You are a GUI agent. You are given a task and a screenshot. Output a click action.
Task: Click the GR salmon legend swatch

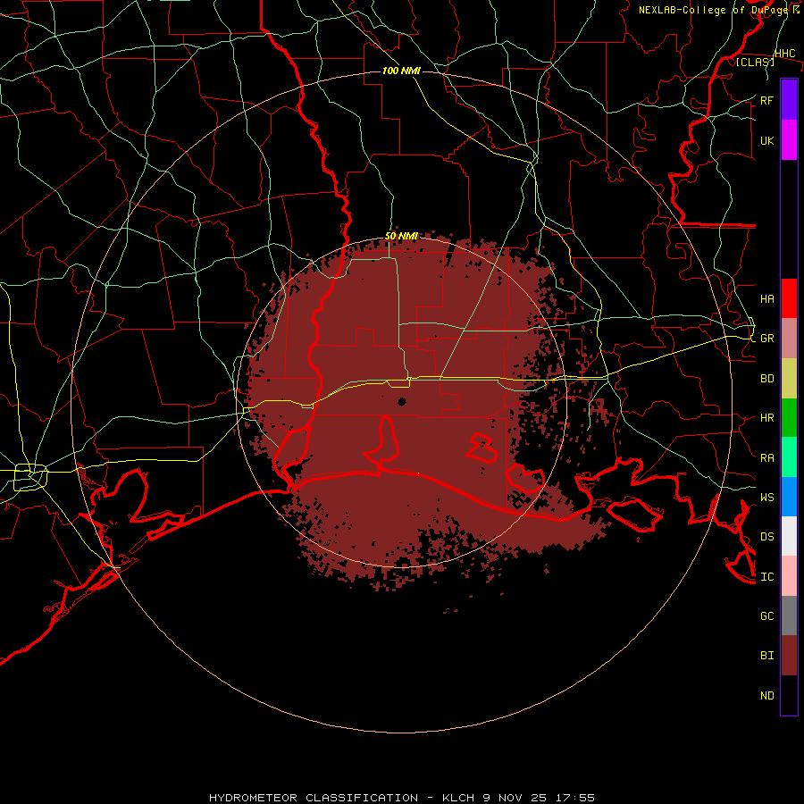pos(789,339)
